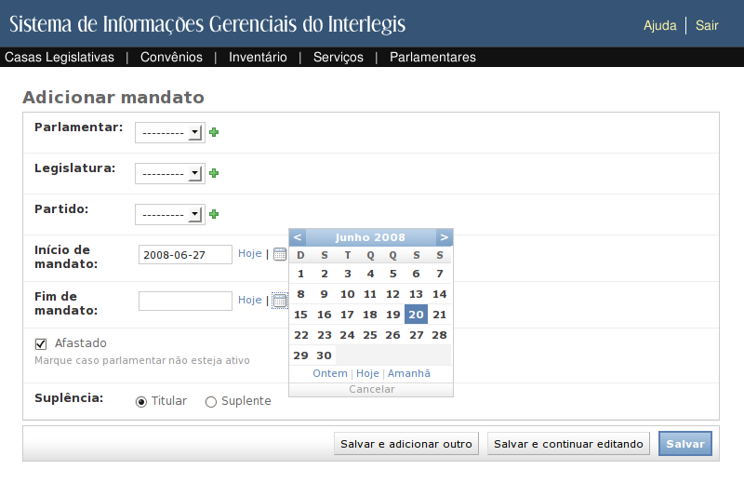The image size is (744, 483).
Task: Choose the Suplente radio option
Action: [x=211, y=402]
